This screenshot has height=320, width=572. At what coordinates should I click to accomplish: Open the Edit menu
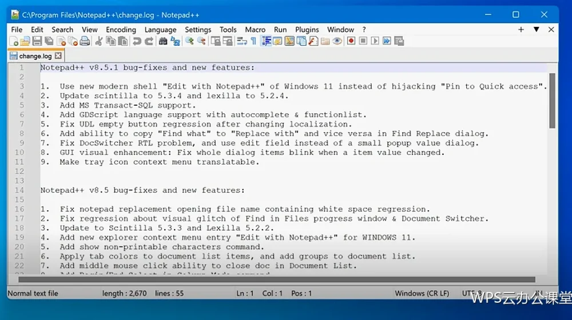(37, 30)
